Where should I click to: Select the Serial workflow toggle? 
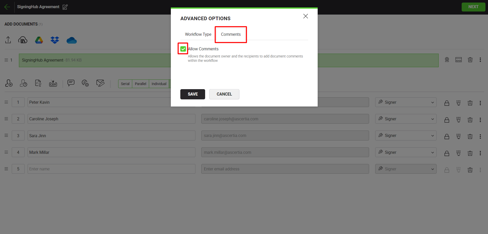[x=125, y=84]
